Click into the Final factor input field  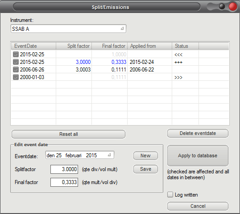pyautogui.click(x=64, y=182)
